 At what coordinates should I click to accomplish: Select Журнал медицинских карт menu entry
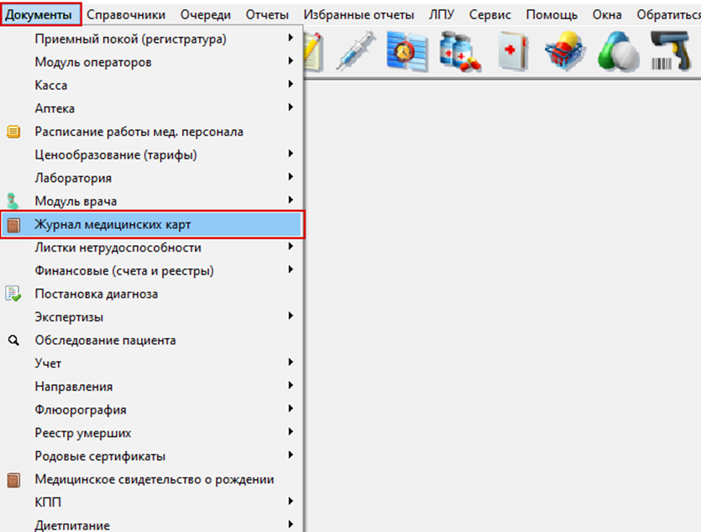coord(152,224)
